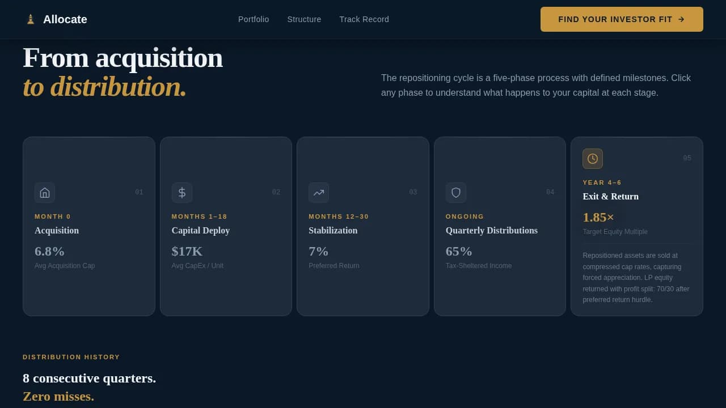Click the Allocate pyramid logo icon

pos(30,19)
